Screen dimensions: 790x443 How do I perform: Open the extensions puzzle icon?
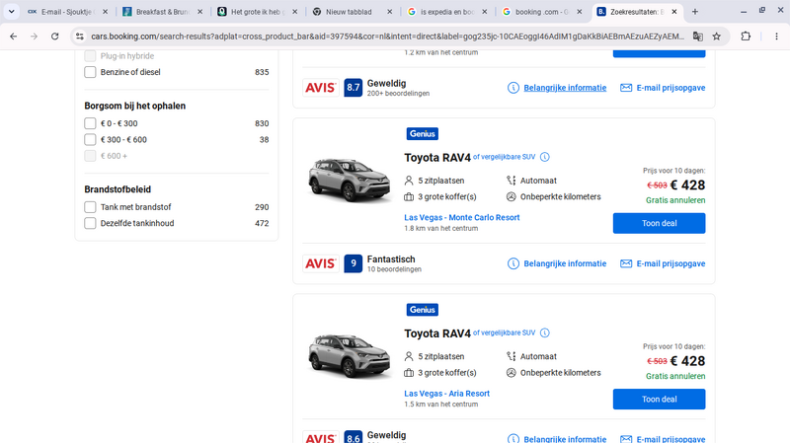pyautogui.click(x=746, y=37)
